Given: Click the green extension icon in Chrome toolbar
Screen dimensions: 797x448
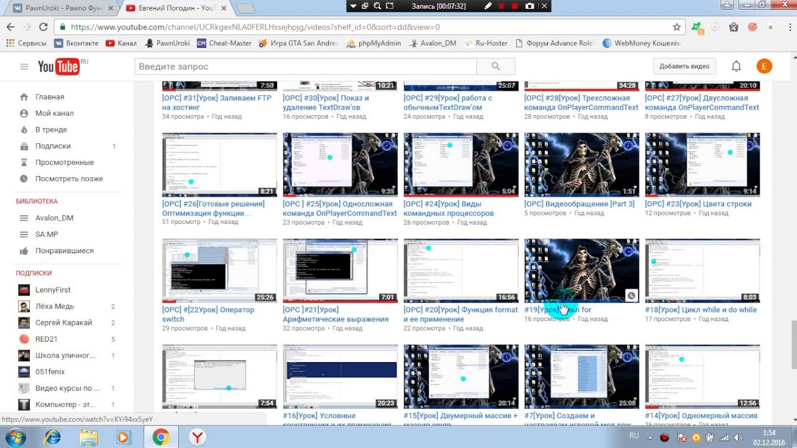Looking at the screenshot, I should [x=697, y=27].
